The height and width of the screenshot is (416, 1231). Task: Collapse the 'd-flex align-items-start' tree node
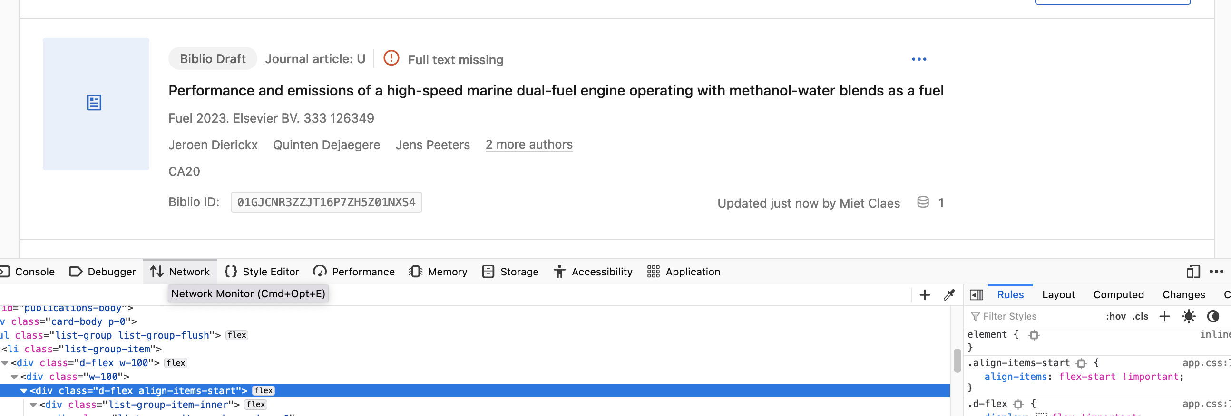[22, 390]
